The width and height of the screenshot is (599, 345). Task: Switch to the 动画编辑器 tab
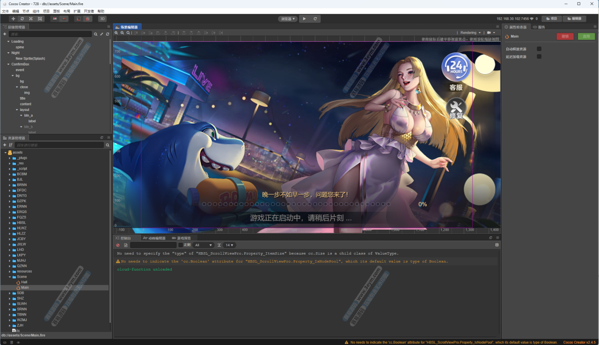coord(154,238)
